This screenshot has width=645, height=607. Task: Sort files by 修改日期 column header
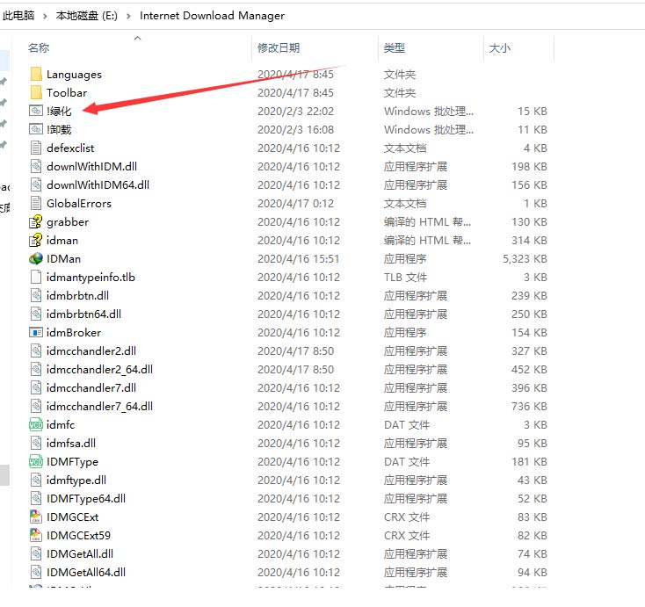pos(279,47)
